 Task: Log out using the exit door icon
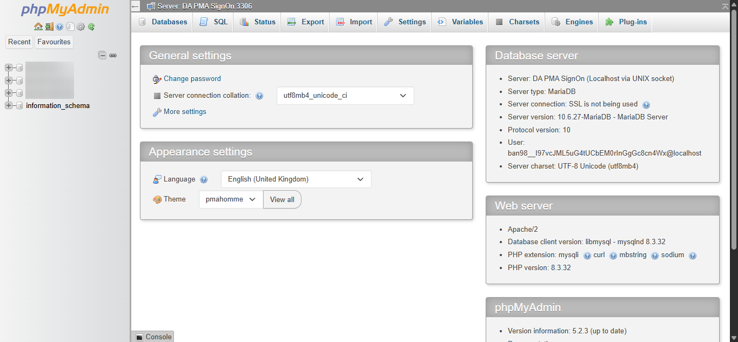point(49,26)
